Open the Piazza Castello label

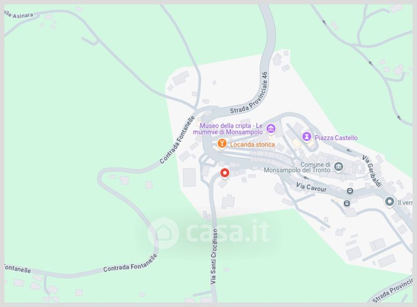click(x=336, y=138)
